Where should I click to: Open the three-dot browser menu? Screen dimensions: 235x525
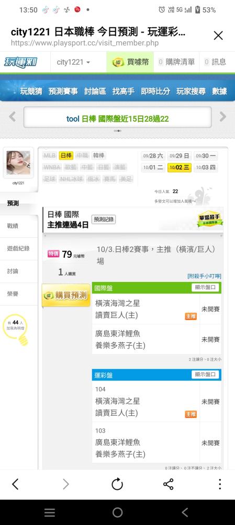(220, 484)
